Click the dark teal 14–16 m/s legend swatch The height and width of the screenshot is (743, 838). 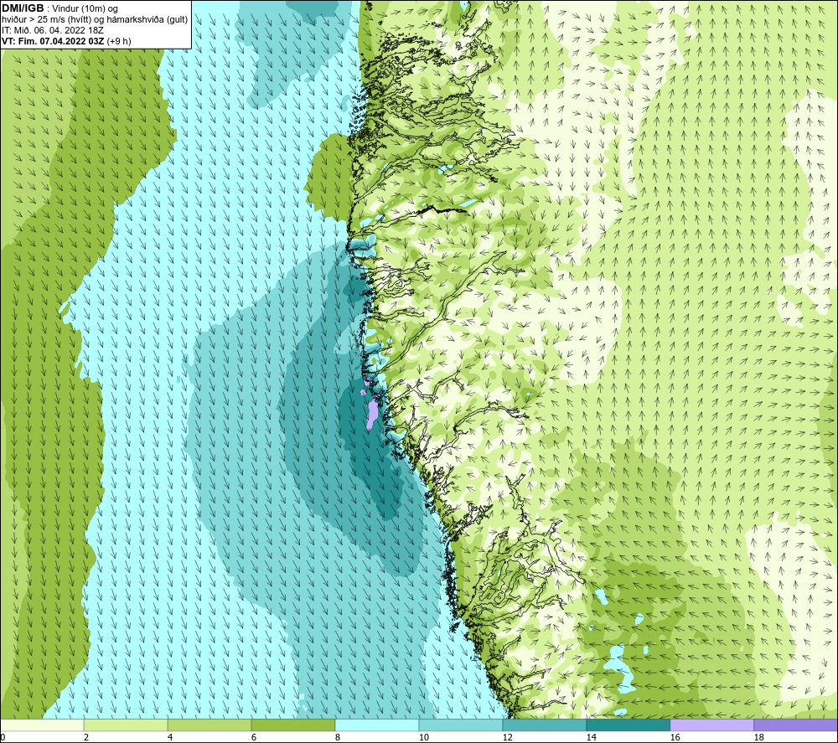628,725
